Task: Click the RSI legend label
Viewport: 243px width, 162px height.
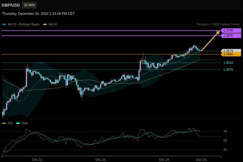Action: (10, 123)
